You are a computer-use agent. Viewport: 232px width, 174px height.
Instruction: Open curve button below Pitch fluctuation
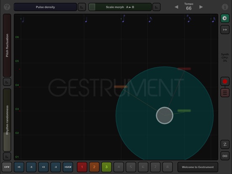[x=7, y=82]
